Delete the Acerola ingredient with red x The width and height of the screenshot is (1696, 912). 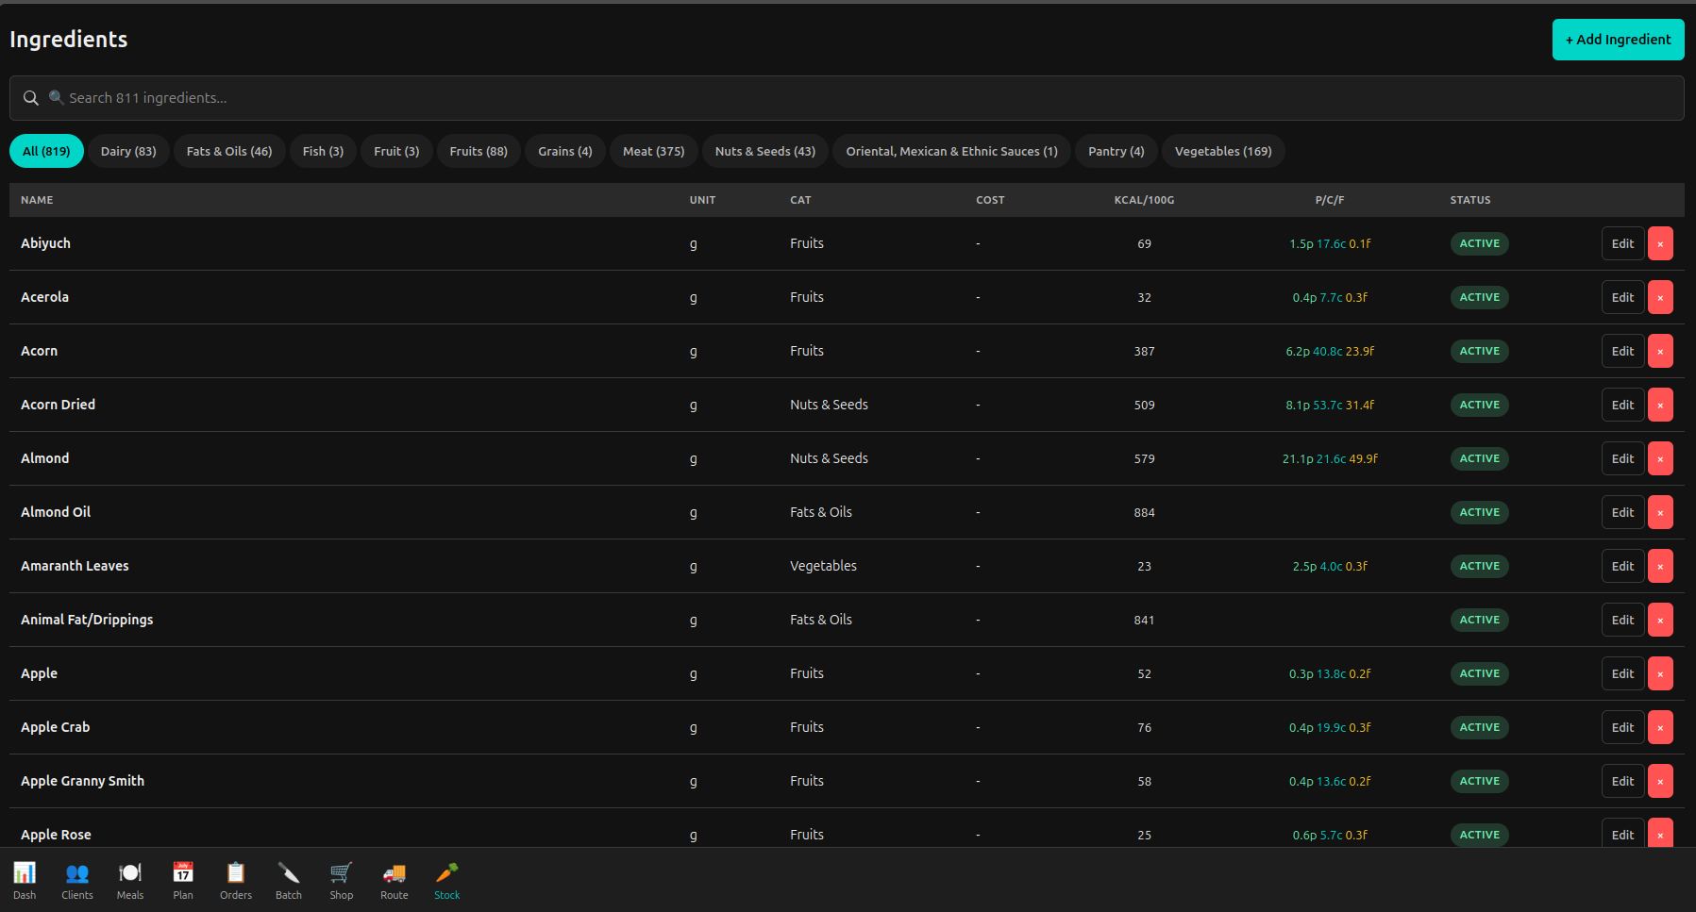point(1660,297)
